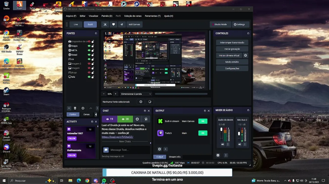The height and width of the screenshot is (184, 329).
Task: Switch to Live mode
Action: (76, 25)
